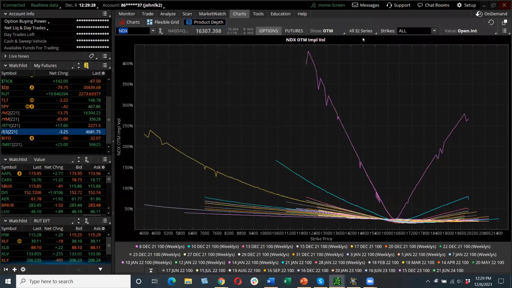Screen dimensions: 512x288
Task: Click the Symbol column gear in My Futures
Action: [x=103, y=73]
